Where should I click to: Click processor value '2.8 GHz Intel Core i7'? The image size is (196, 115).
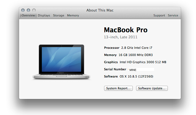[x=137, y=48]
